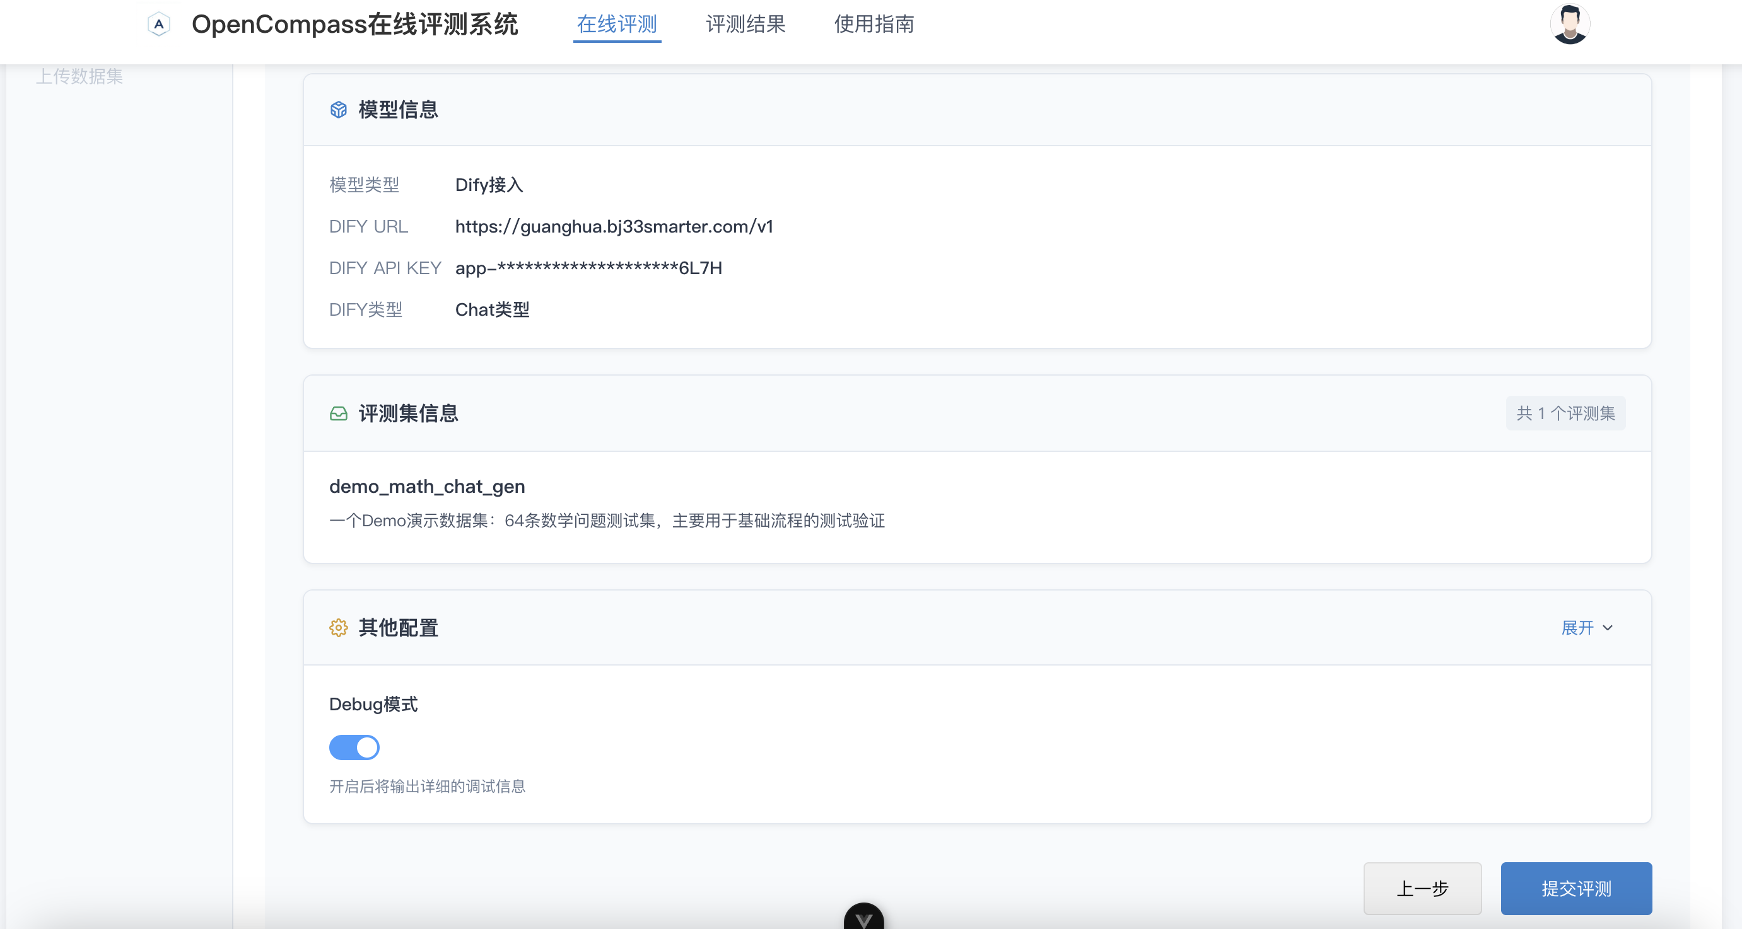Viewport: 1742px width, 929px height.
Task: Switch to the 在线评测 tab
Action: pyautogui.click(x=617, y=25)
